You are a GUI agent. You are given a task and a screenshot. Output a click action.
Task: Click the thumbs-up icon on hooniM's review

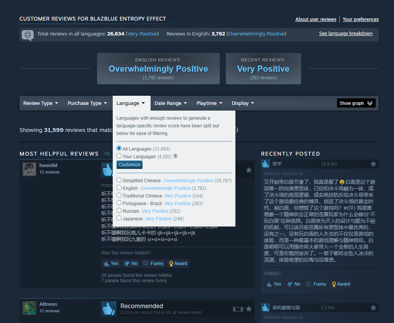pyautogui.click(x=107, y=170)
